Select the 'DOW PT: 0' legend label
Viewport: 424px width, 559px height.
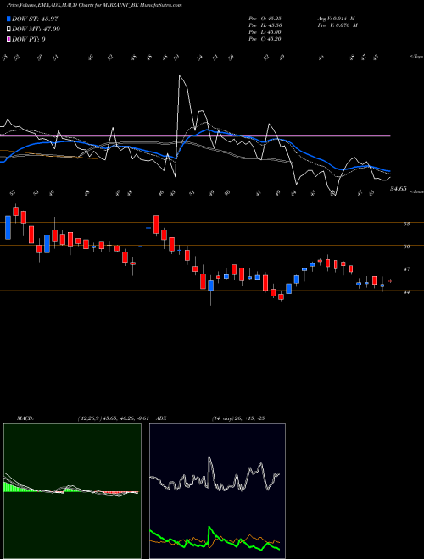tap(29, 39)
